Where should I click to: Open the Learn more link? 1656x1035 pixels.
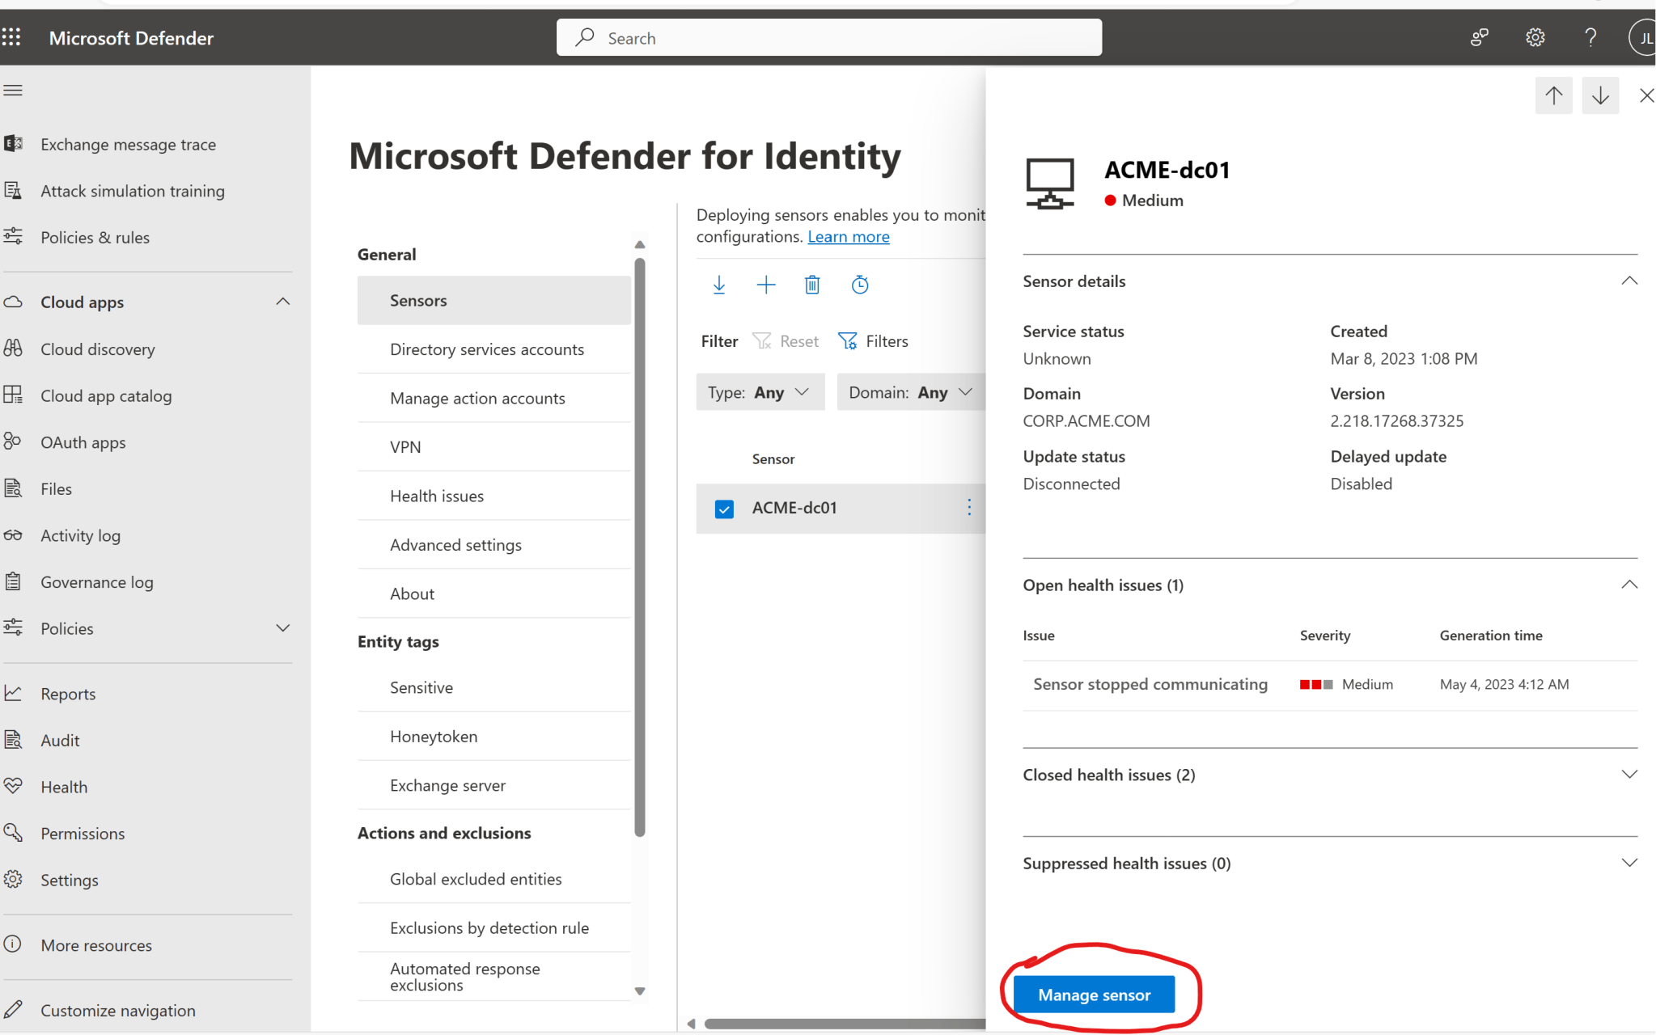coord(847,236)
